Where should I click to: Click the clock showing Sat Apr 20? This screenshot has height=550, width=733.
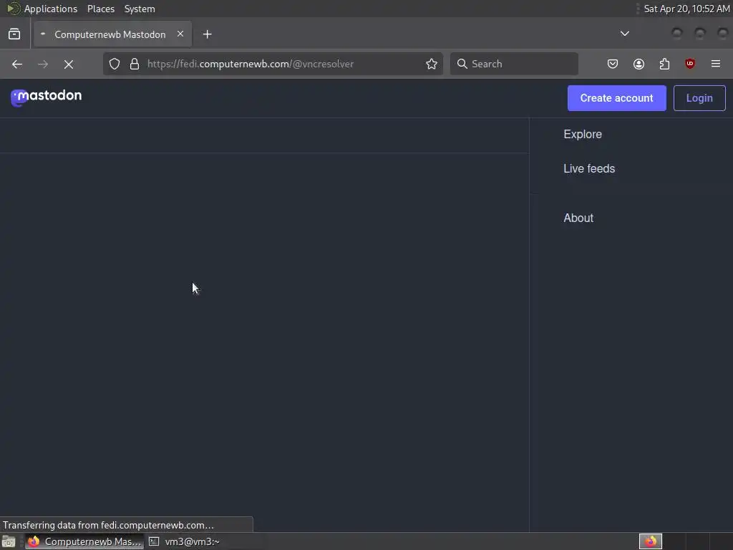click(686, 9)
